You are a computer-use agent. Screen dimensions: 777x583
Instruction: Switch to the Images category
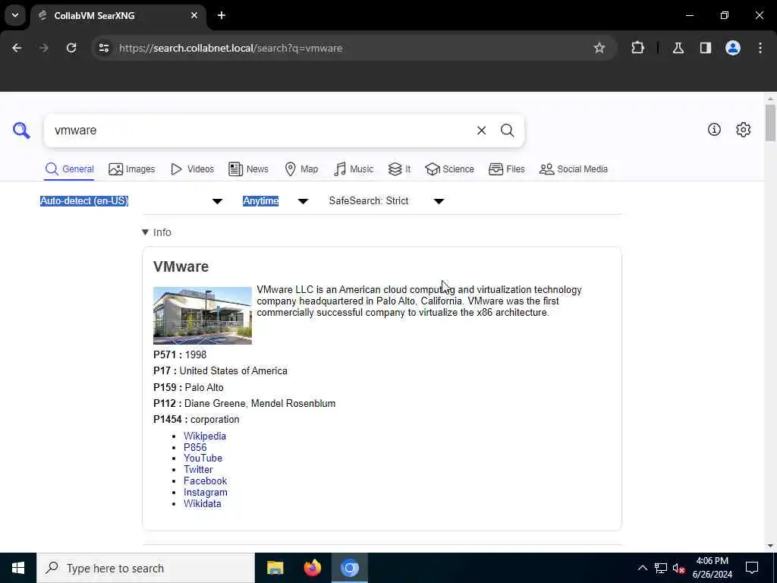coord(132,169)
